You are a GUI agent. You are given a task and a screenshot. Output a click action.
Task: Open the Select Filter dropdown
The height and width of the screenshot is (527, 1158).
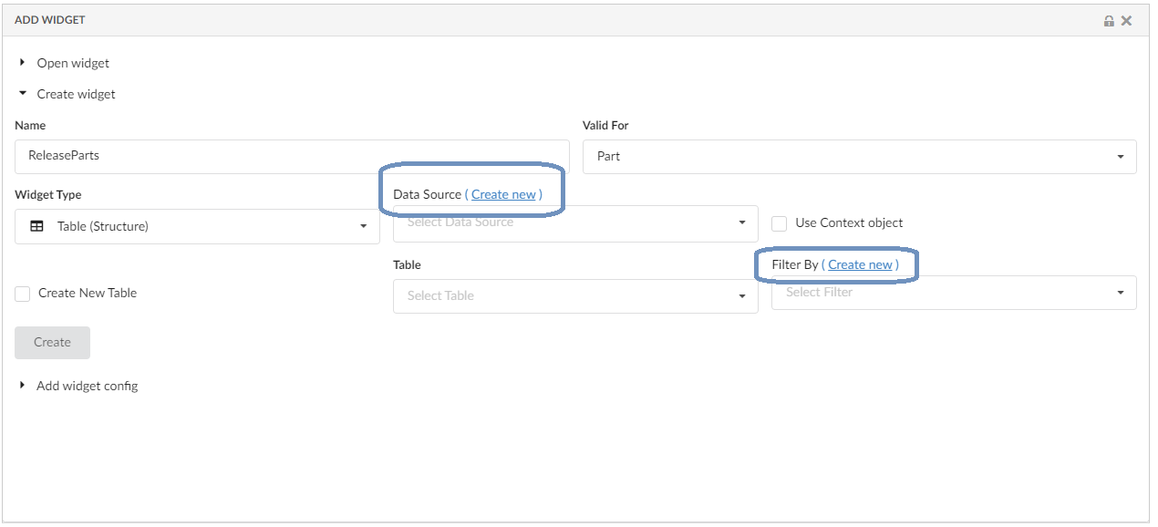click(x=953, y=293)
